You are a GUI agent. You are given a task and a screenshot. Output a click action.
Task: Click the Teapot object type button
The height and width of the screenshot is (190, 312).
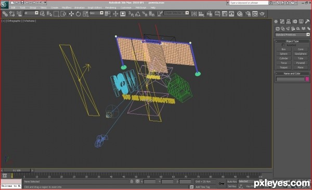tap(283, 68)
